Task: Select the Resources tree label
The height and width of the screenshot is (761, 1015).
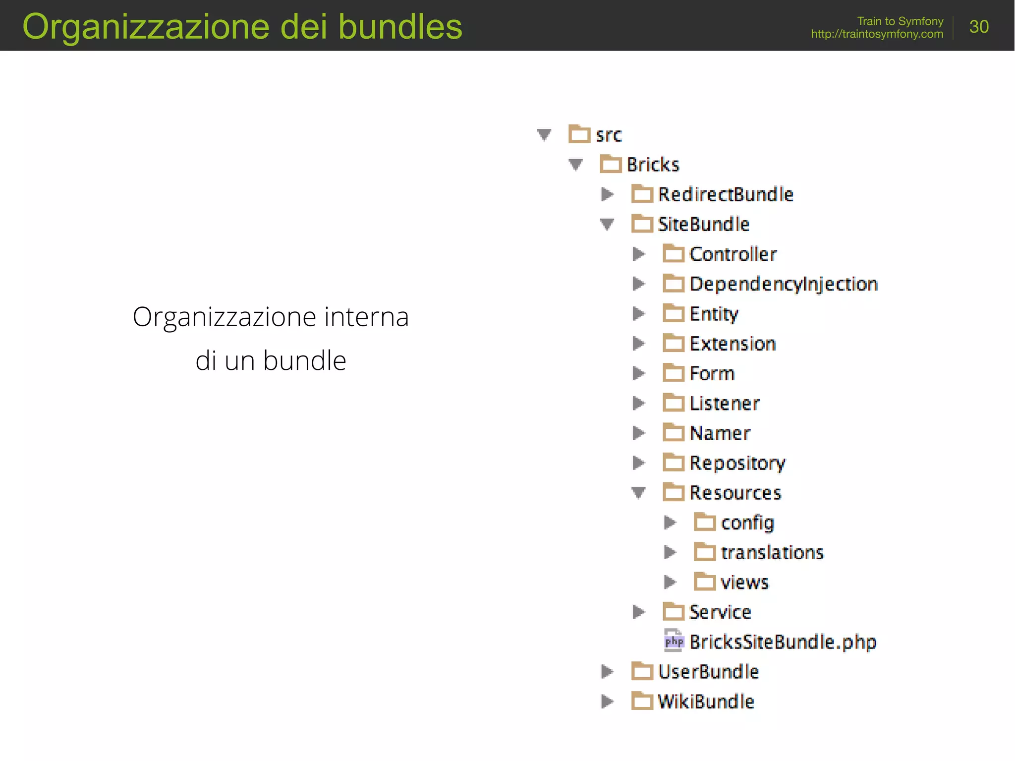Action: click(735, 493)
